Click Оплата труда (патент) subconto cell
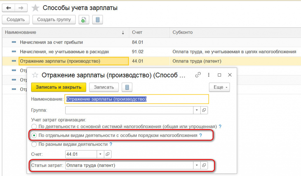 pyautogui.click(x=197, y=61)
